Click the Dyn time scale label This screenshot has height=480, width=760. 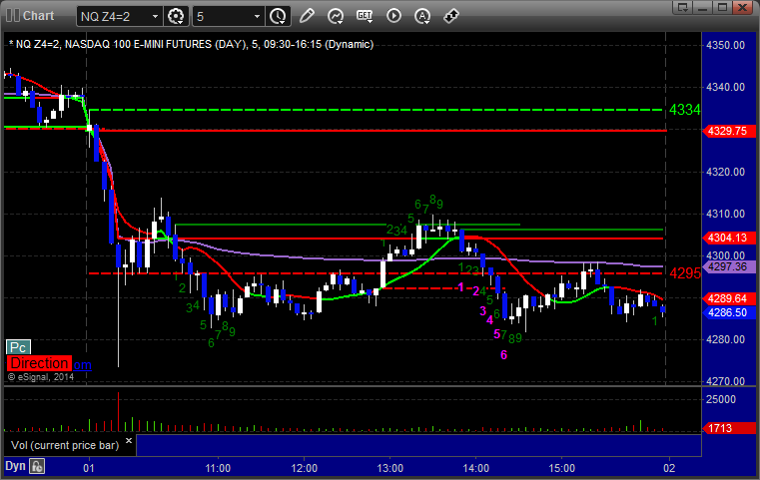pos(15,466)
